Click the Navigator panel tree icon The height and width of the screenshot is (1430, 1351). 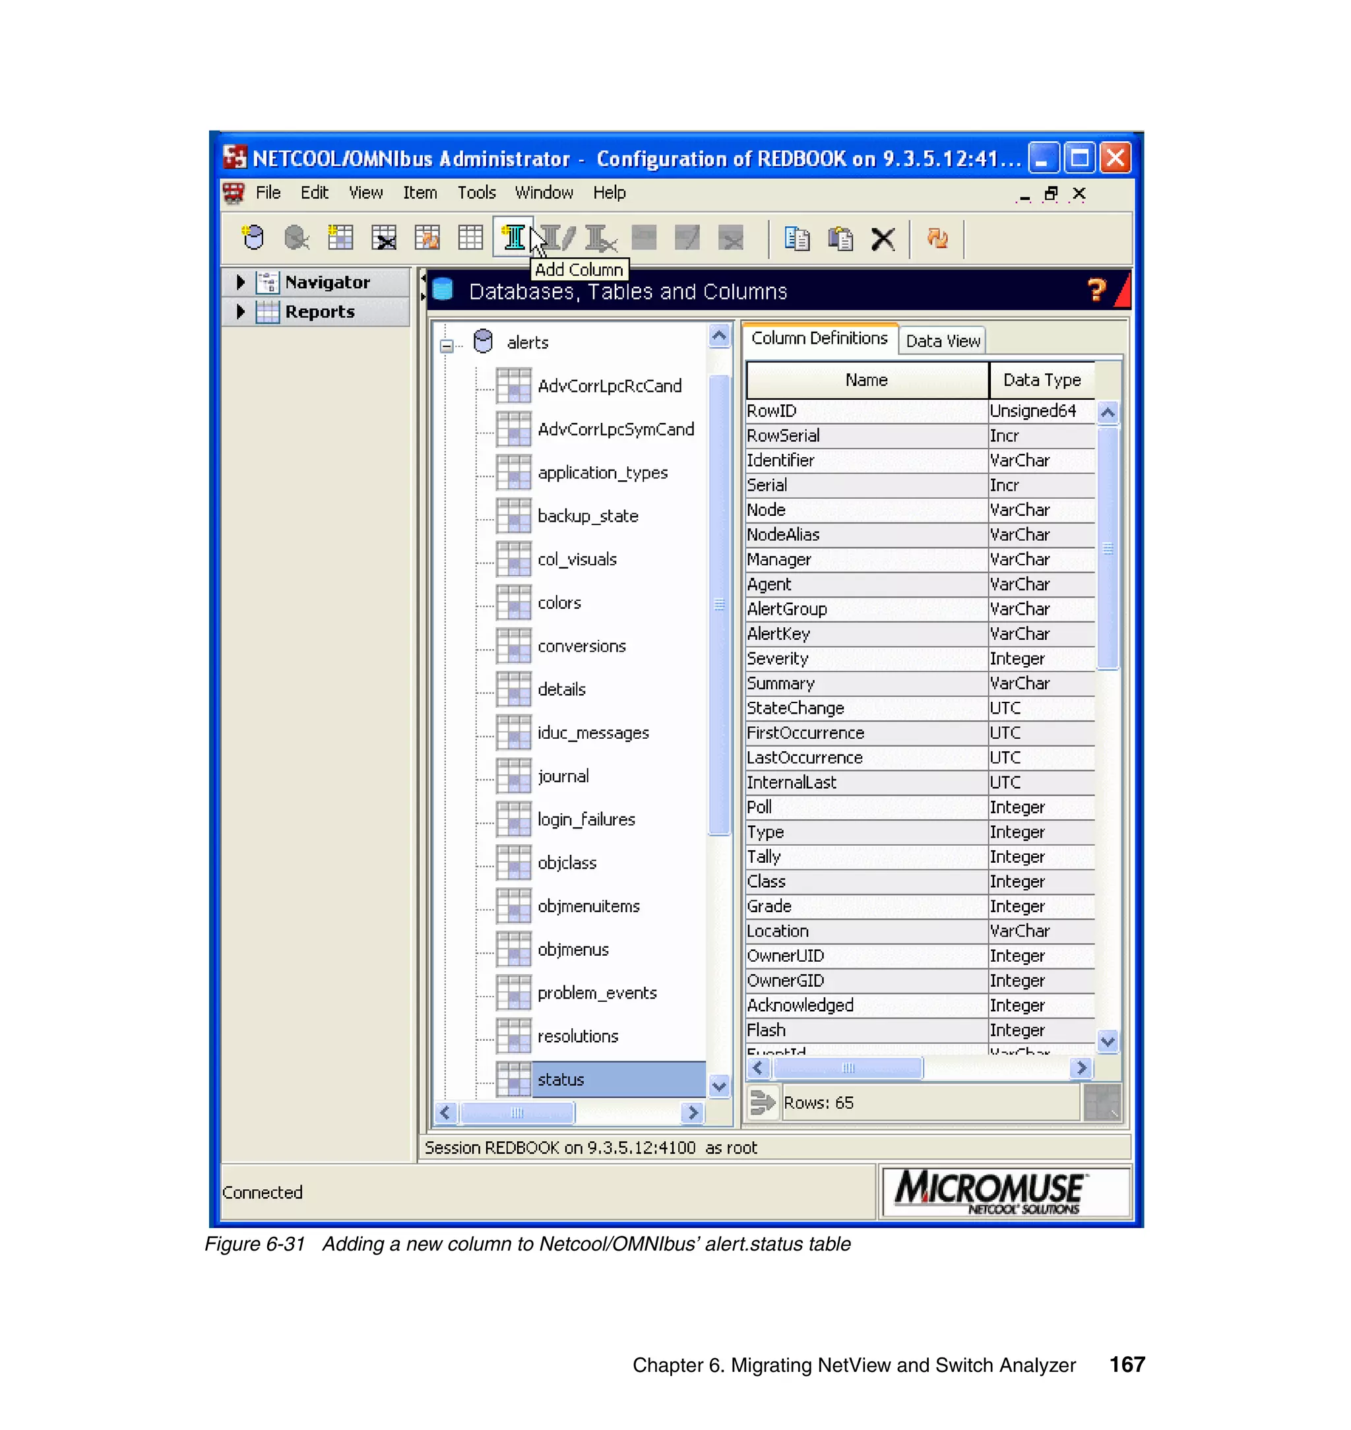click(x=267, y=282)
